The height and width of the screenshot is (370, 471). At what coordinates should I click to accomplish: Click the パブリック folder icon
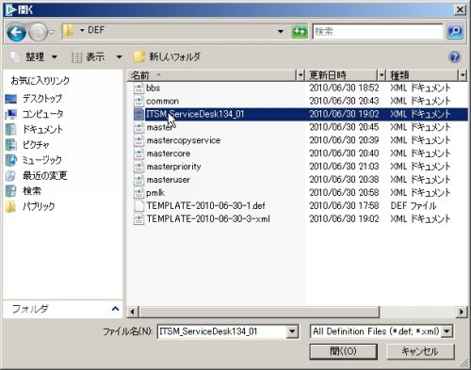click(10, 206)
